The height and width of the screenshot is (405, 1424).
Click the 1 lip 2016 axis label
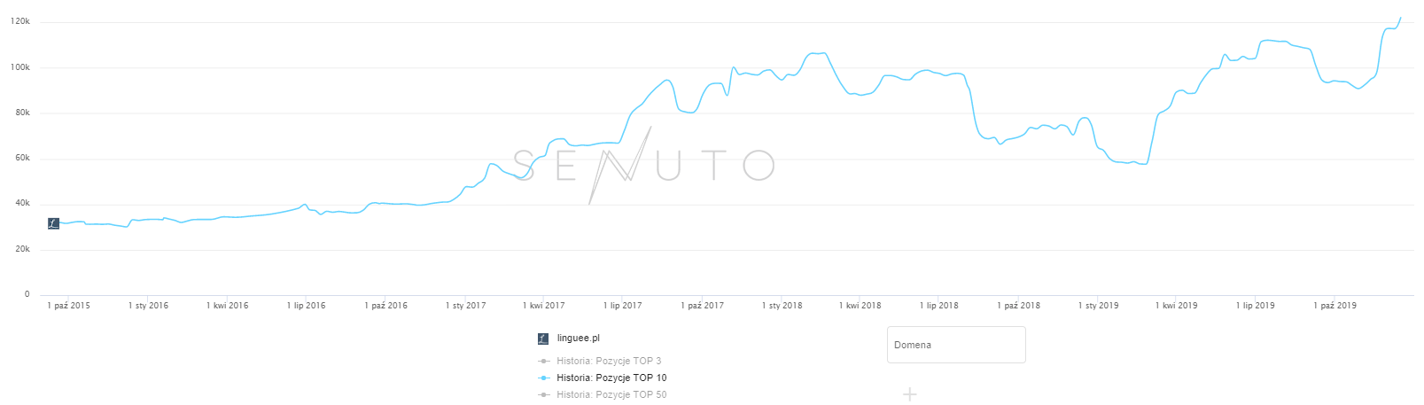(x=306, y=306)
